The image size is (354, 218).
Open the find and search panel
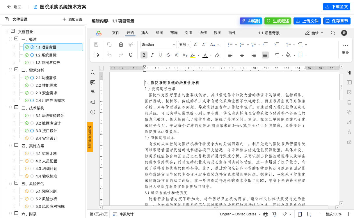tap(93, 72)
